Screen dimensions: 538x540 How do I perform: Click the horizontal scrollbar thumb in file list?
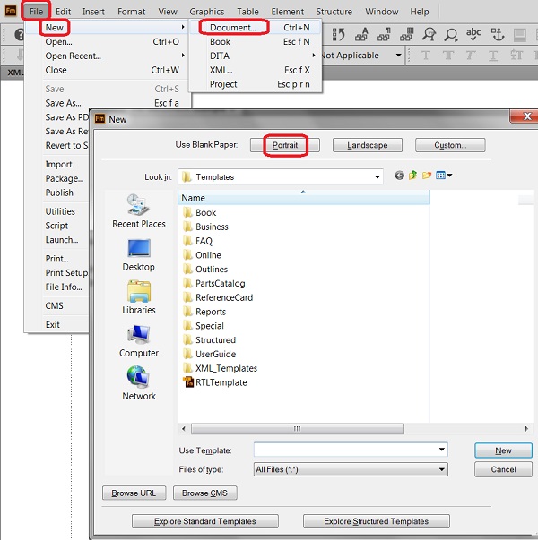pyautogui.click(x=298, y=429)
